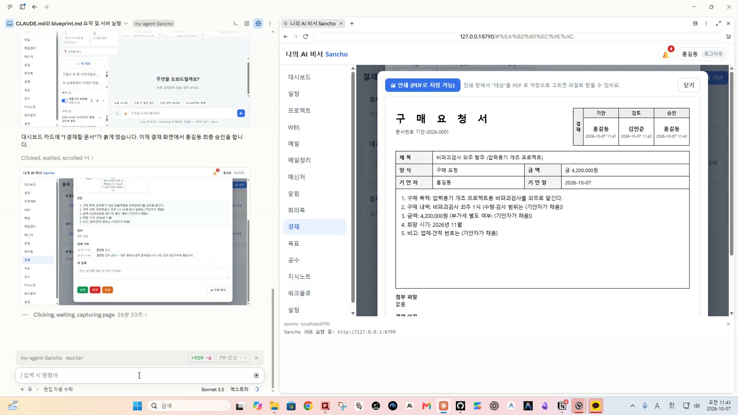Expand the session title dropdown chevron
The height and width of the screenshot is (415, 738).
point(126,24)
